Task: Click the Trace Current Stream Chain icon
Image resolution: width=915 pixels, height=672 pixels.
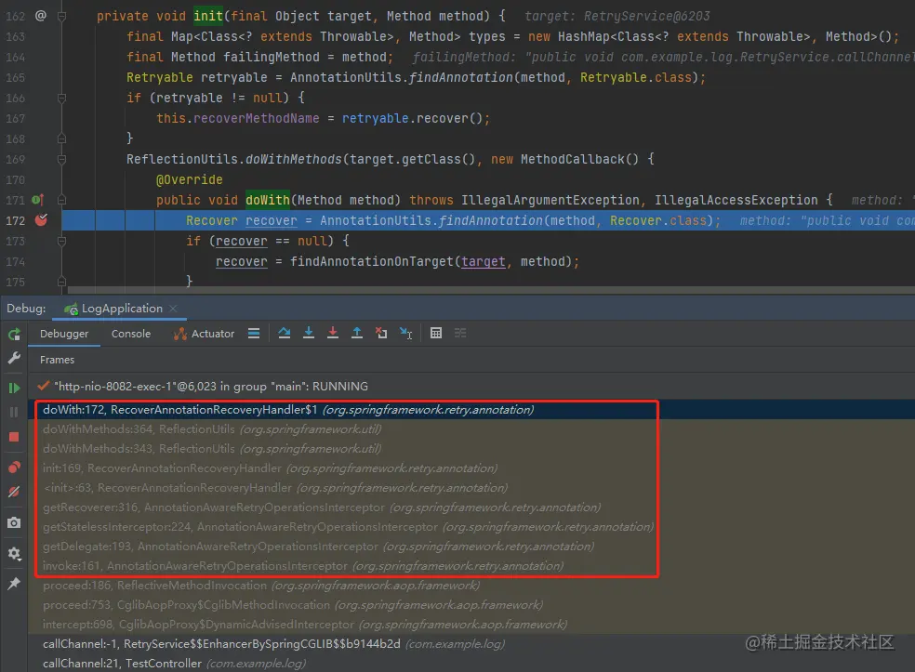Action: (460, 333)
